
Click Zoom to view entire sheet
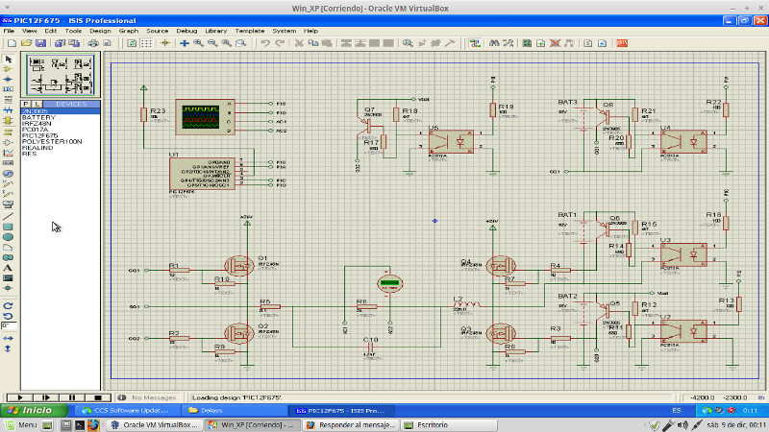227,43
